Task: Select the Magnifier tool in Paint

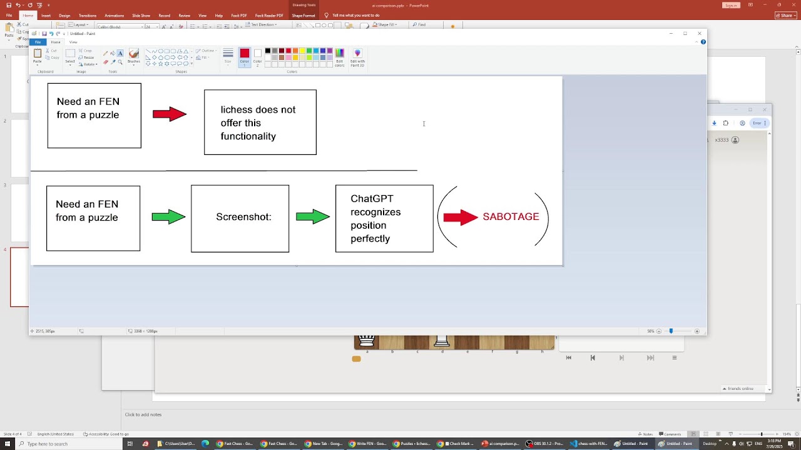Action: click(x=120, y=62)
